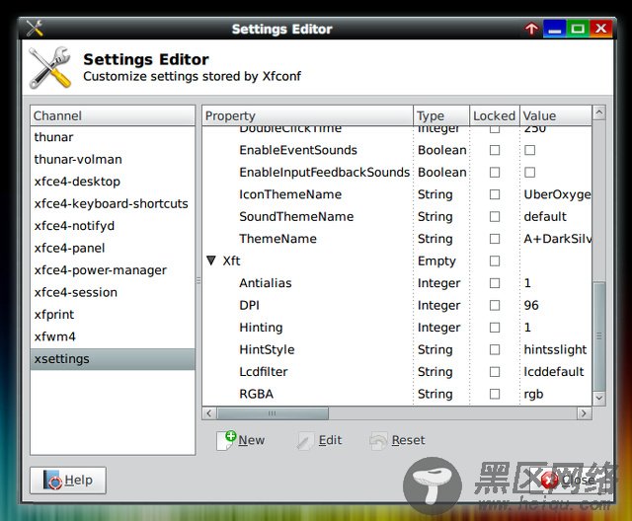Open Help
The width and height of the screenshot is (632, 521).
68,480
